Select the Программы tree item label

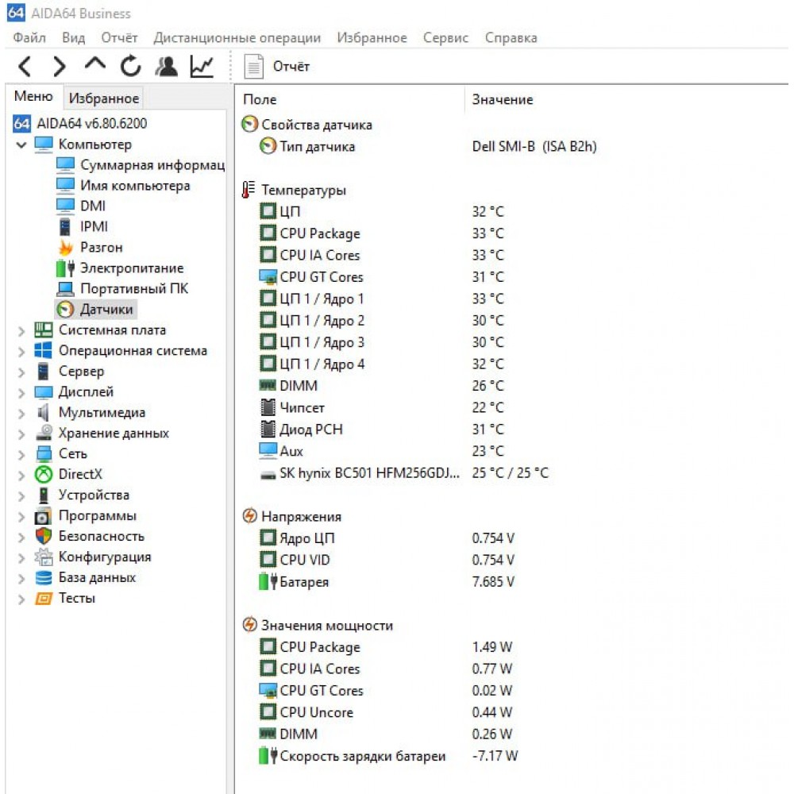(98, 516)
